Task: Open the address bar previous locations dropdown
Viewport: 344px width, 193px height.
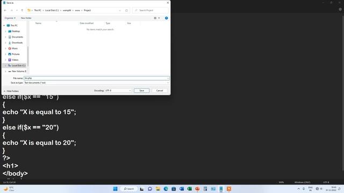Action: [x=120, y=10]
